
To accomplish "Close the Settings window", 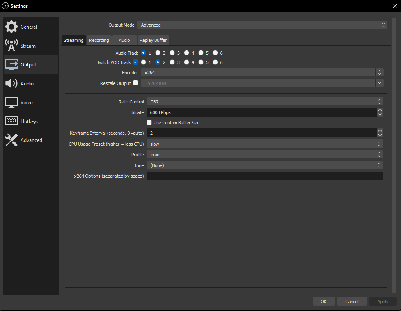I will 395,6.
